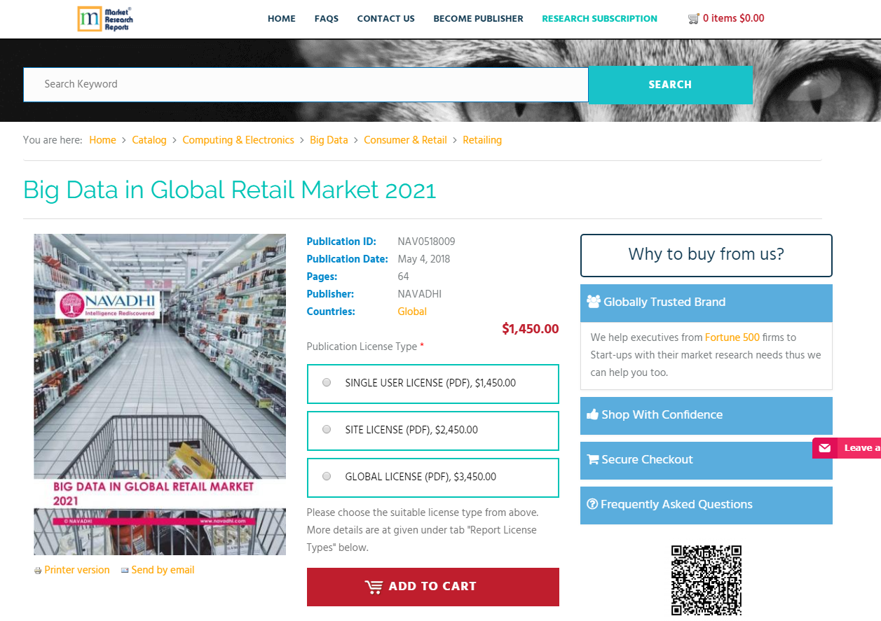Open the shopping cart icon in the header
Image resolution: width=881 pixels, height=621 pixels.
(694, 18)
